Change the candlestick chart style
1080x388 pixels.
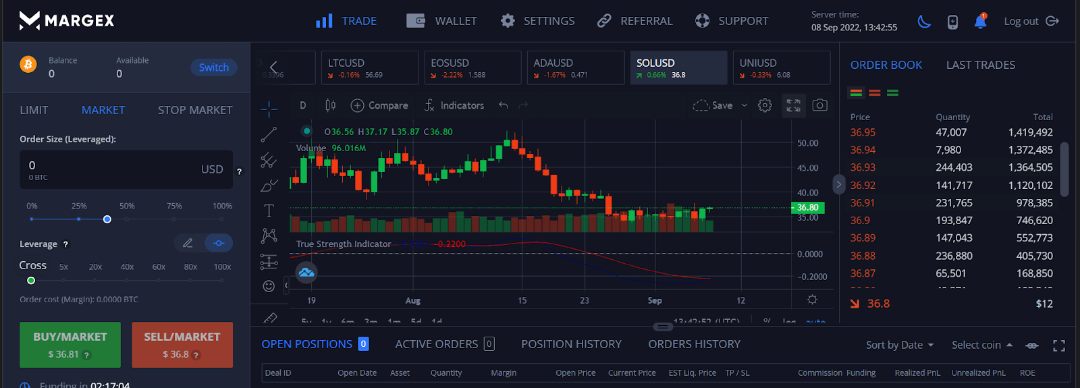click(x=330, y=105)
